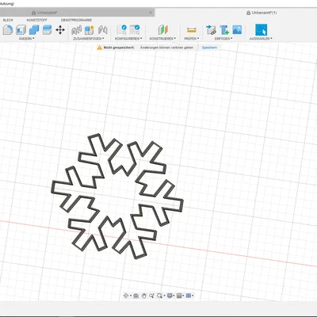Expand the PRÜFEN dropdown
Image resolution: width=317 pixels, height=317 pixels.
tap(192, 39)
